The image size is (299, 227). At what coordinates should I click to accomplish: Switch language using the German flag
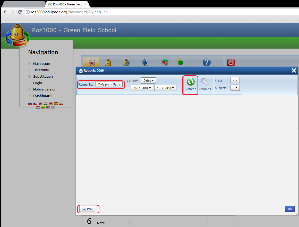point(51,104)
